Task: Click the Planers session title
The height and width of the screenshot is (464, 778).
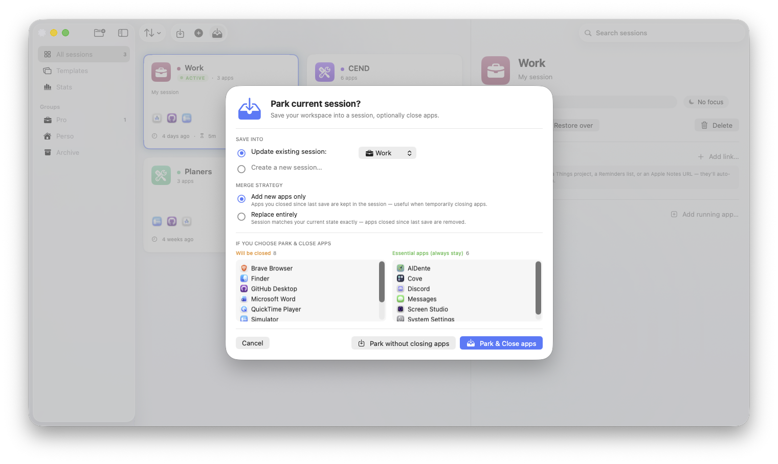Action: (198, 171)
